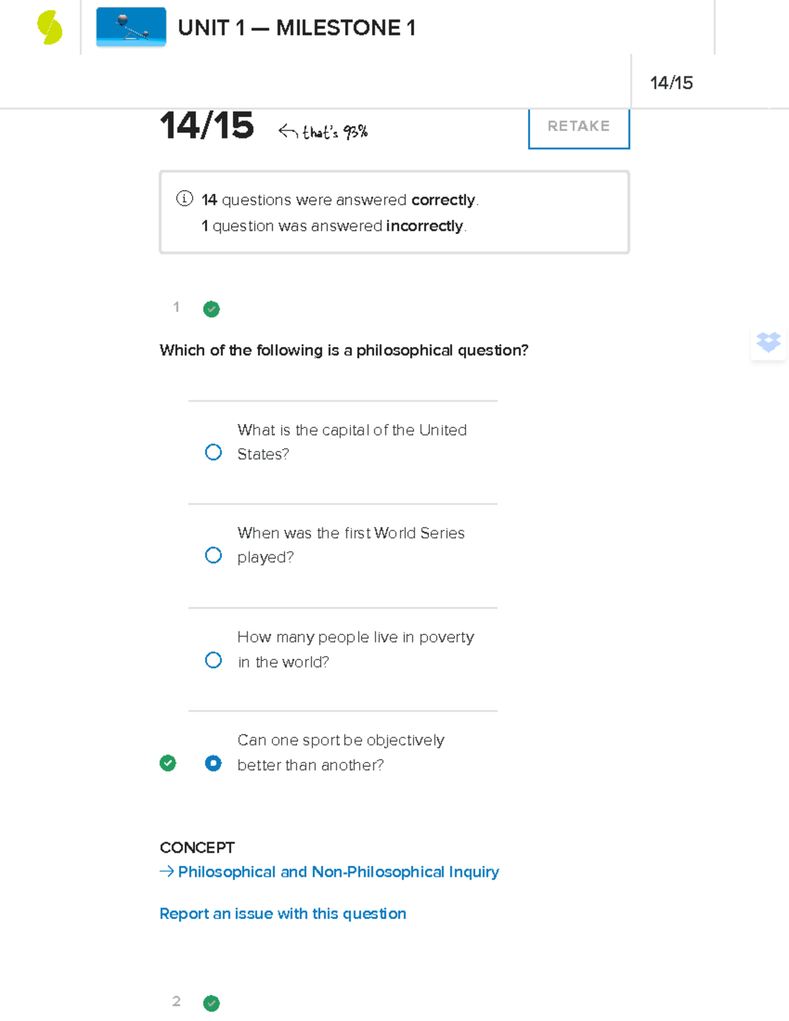
Task: Click the CONCEPT heading label
Action: (x=197, y=847)
